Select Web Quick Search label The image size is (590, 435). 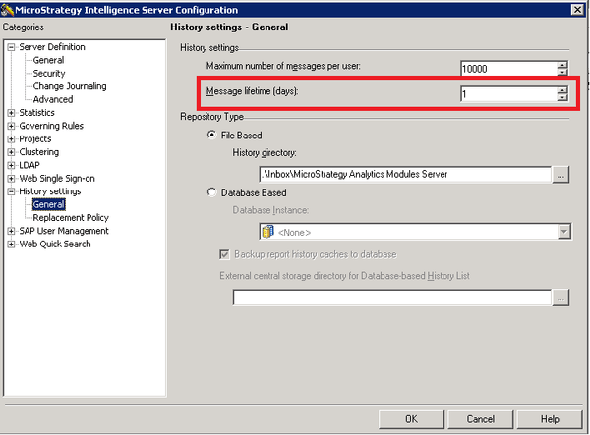55,245
